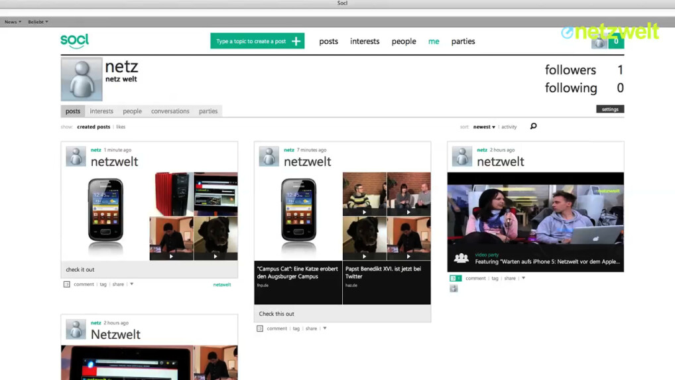The width and height of the screenshot is (675, 380).
Task: Click the Socl logo
Action: pos(74,41)
